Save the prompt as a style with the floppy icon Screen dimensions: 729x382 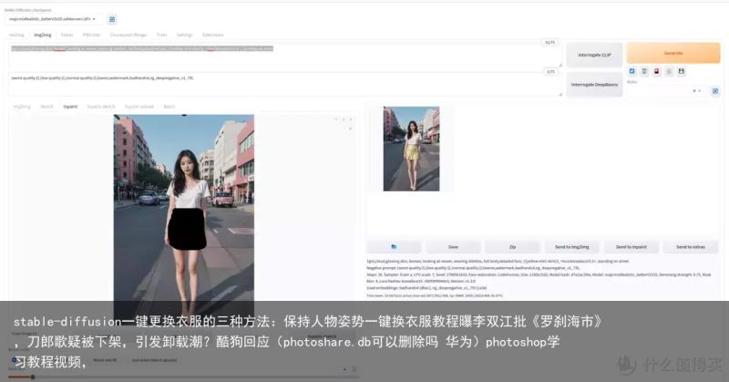click(681, 71)
